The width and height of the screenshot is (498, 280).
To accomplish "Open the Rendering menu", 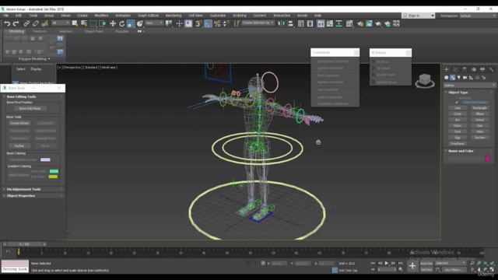I will (174, 16).
